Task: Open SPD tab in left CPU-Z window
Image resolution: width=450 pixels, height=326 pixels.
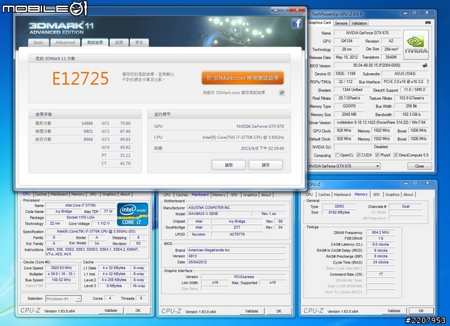Action: click(x=94, y=195)
